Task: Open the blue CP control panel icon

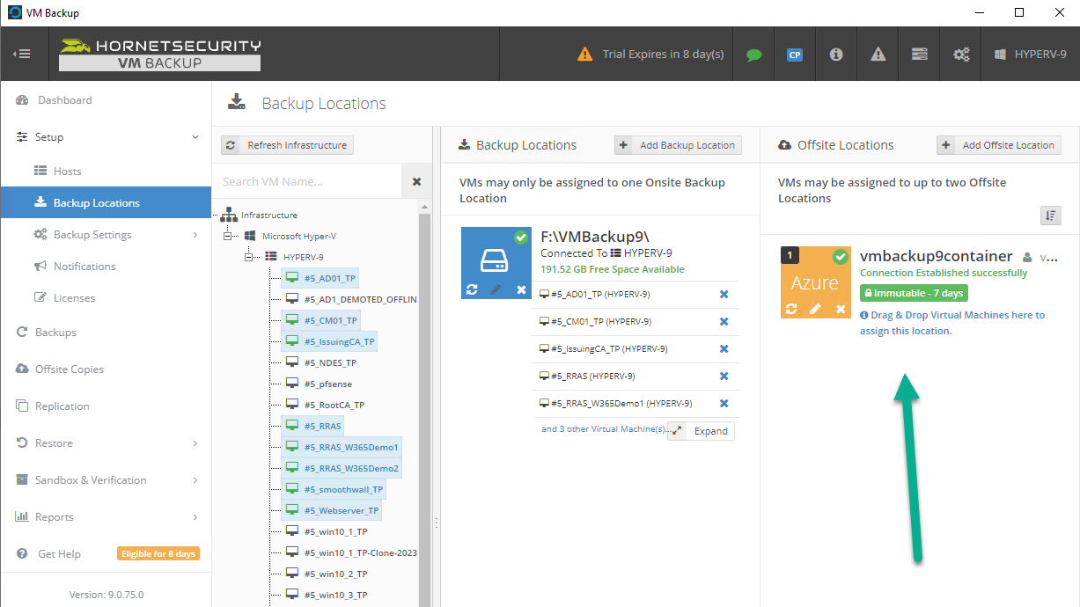Action: (x=795, y=55)
